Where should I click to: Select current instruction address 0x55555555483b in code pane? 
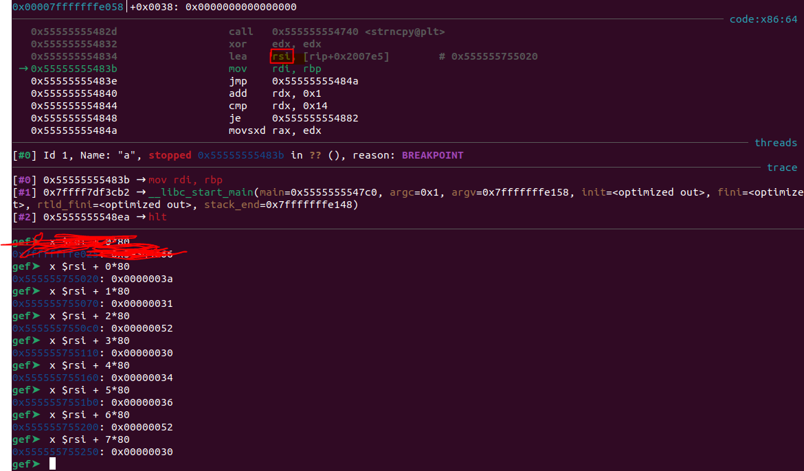click(74, 68)
